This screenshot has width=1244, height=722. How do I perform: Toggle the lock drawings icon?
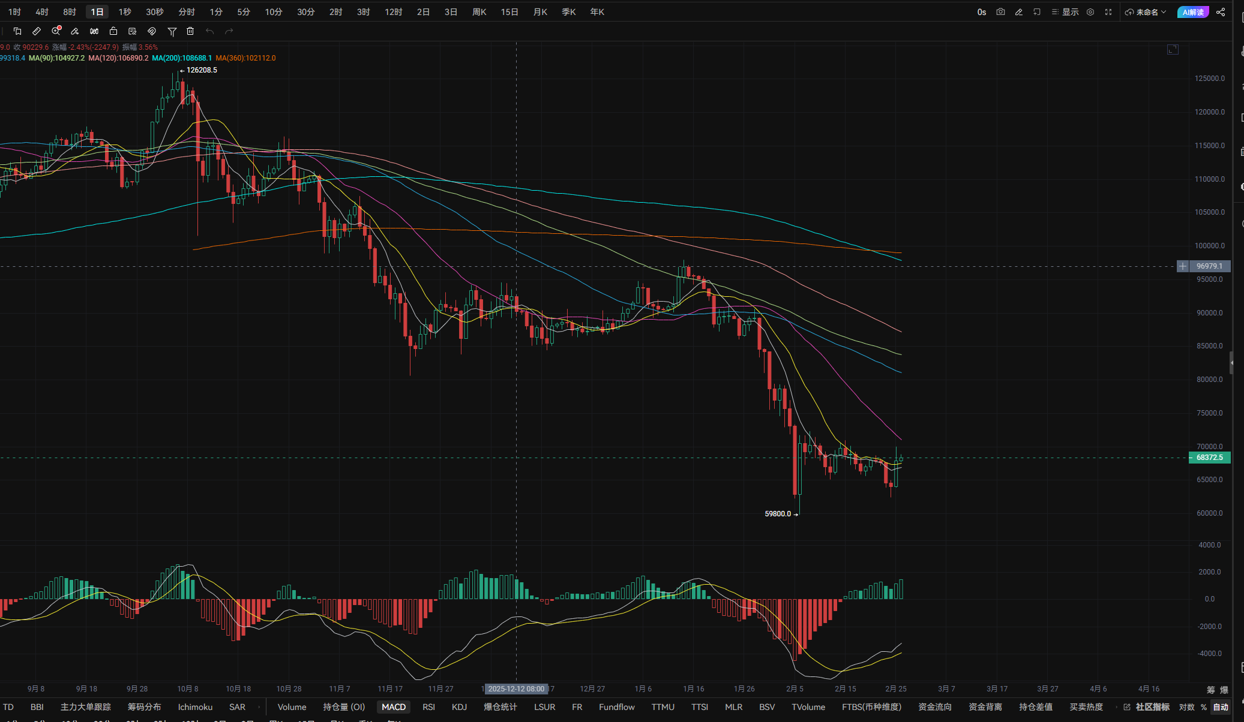coord(113,31)
